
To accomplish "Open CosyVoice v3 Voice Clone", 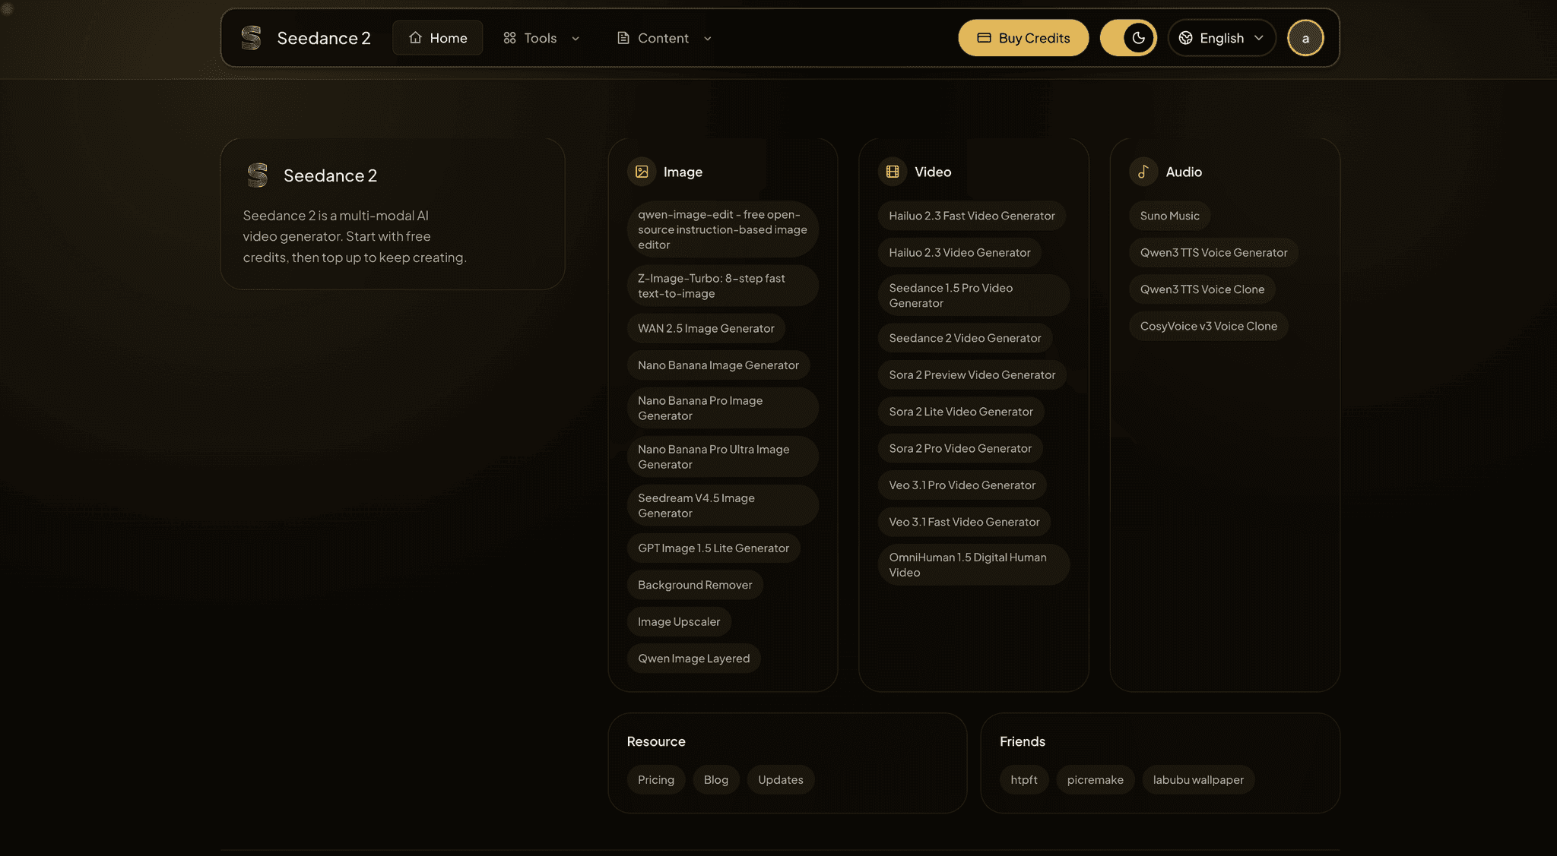I will coord(1209,327).
